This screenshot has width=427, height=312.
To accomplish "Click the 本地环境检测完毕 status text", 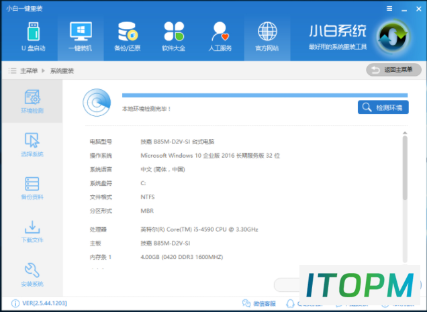I will [x=146, y=109].
